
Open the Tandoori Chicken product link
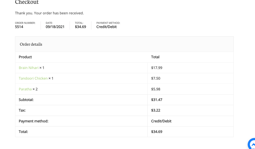33,78
